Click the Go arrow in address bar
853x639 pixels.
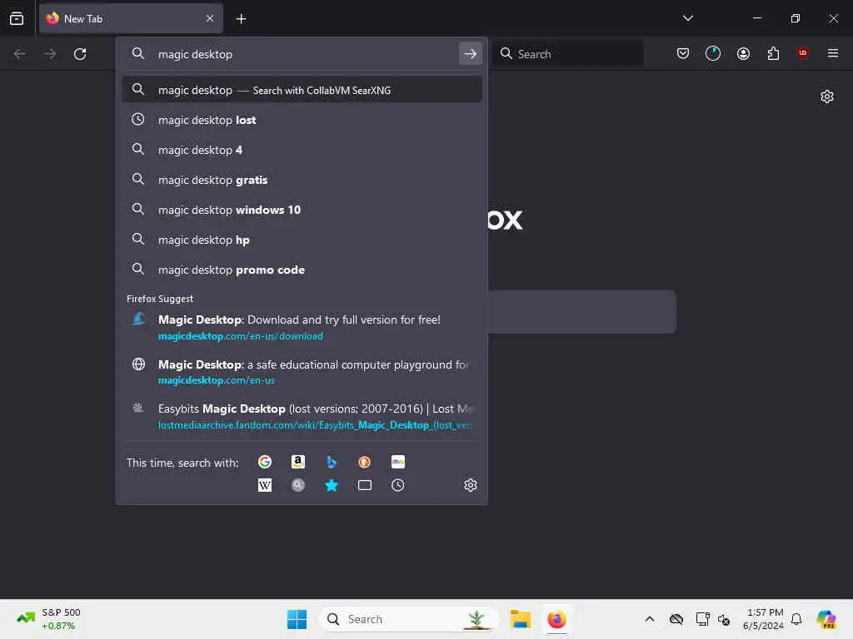tap(471, 54)
